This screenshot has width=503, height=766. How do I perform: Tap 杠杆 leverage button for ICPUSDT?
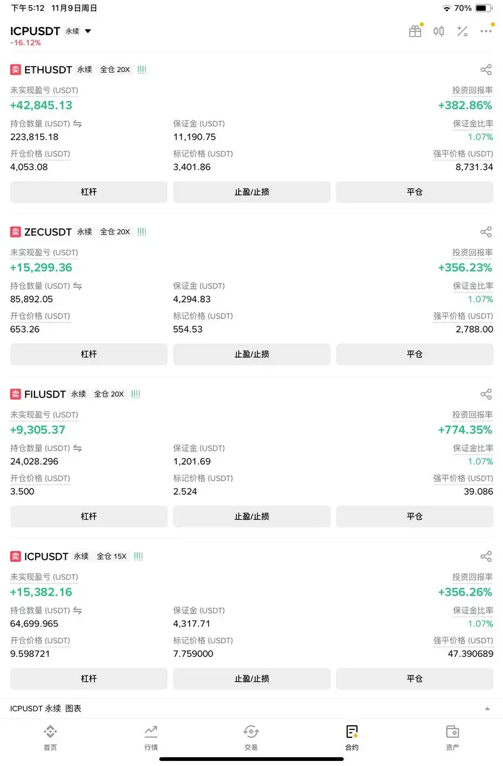[89, 679]
